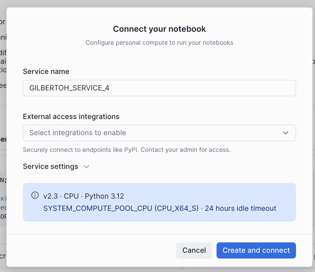The height and width of the screenshot is (272, 315).
Task: Click the 'Configure personal compute' subtitle
Action: (159, 42)
